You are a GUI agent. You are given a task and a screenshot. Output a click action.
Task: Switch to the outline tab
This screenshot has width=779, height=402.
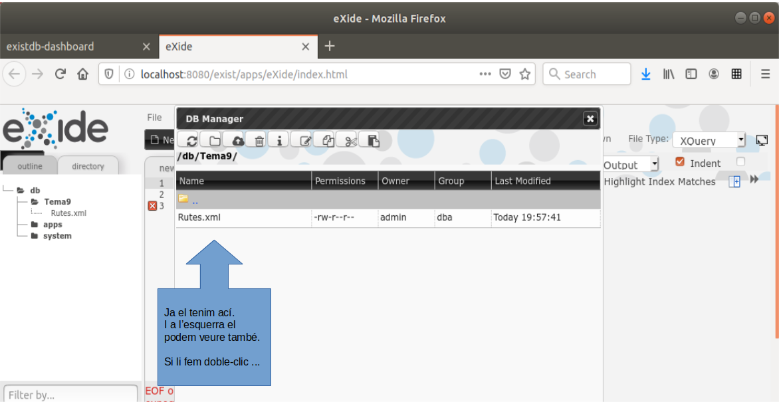(30, 166)
